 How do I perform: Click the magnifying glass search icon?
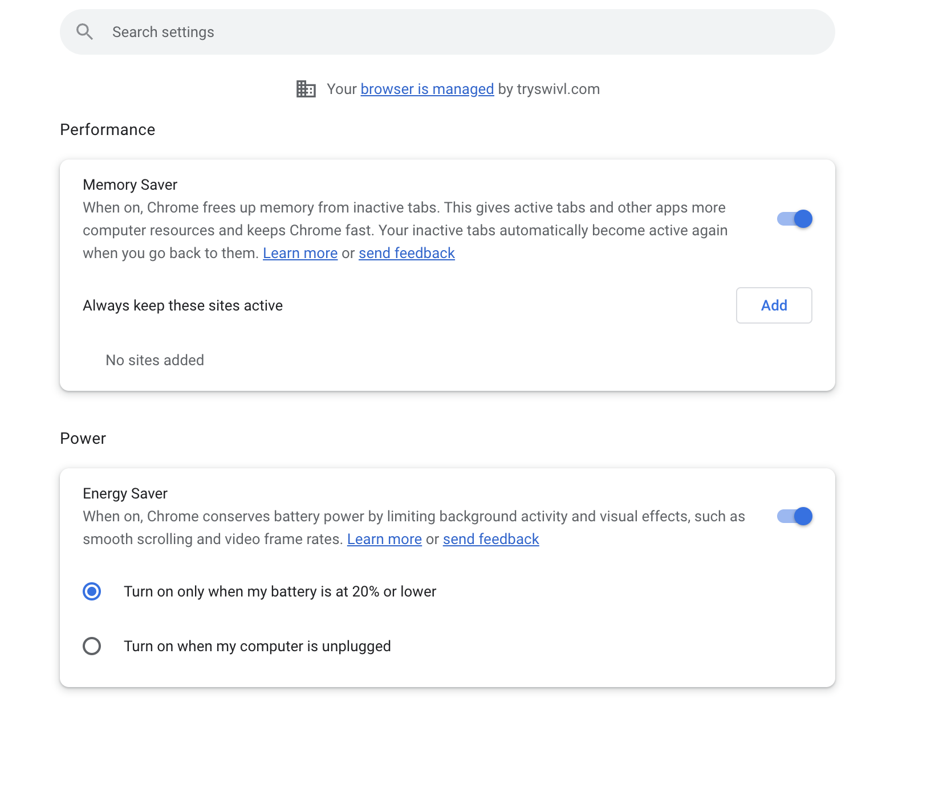click(x=84, y=32)
